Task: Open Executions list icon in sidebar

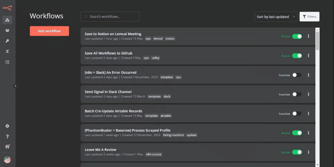Action: pos(7,62)
